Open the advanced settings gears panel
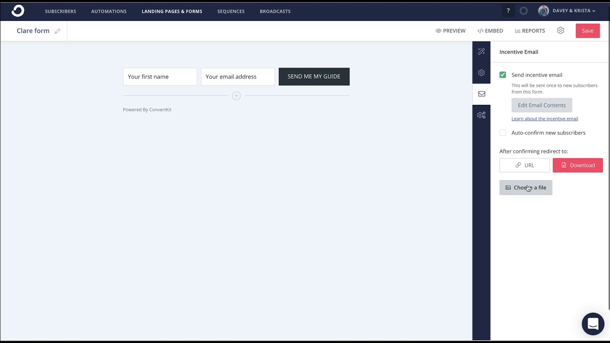 coord(481,115)
